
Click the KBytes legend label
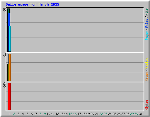tap(146, 105)
